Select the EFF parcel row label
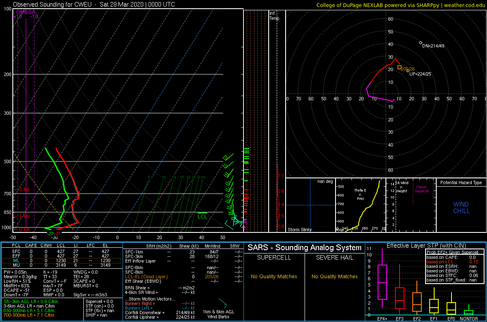Screen dimensions: 487x322 point(17,256)
